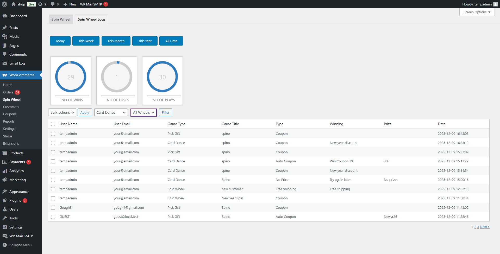Open the updates icon in admin bar
This screenshot has width=500, height=254.
coord(40,4)
